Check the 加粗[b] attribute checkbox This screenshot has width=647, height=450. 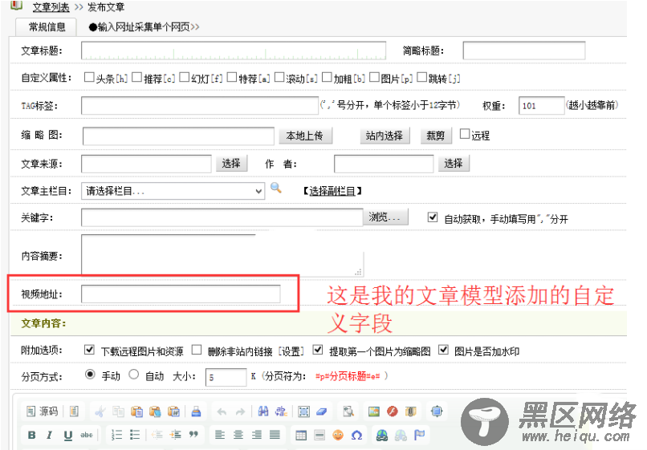[327, 77]
